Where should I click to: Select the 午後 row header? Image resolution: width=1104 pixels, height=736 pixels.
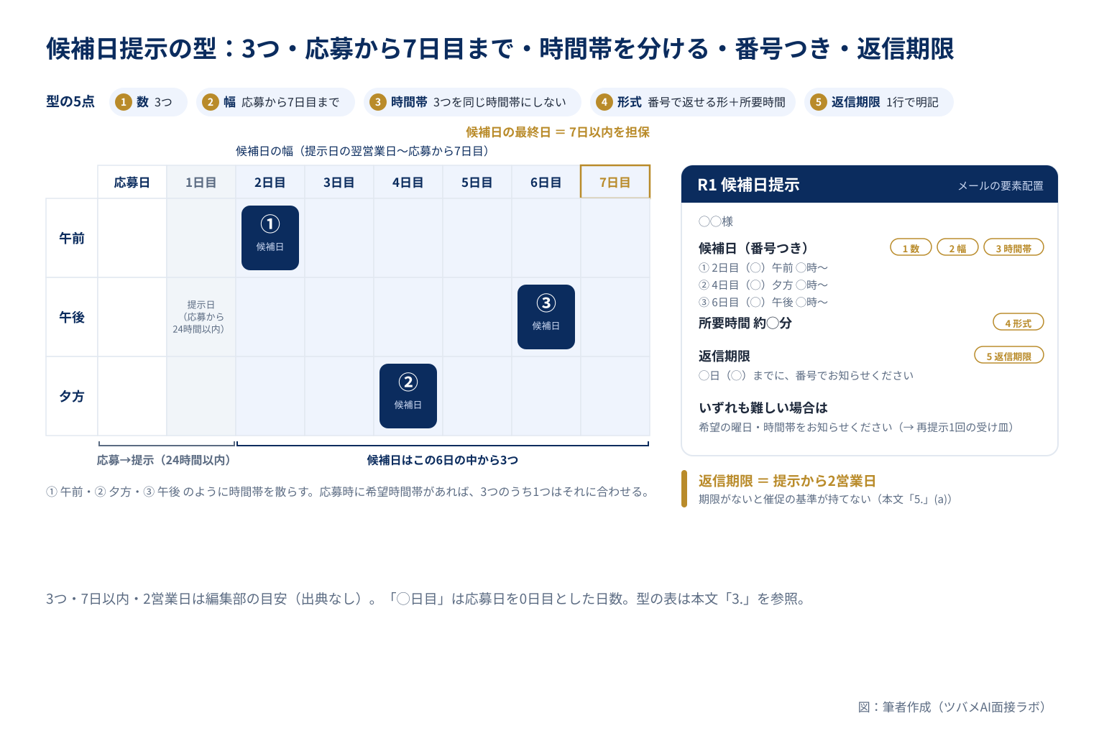(x=72, y=317)
